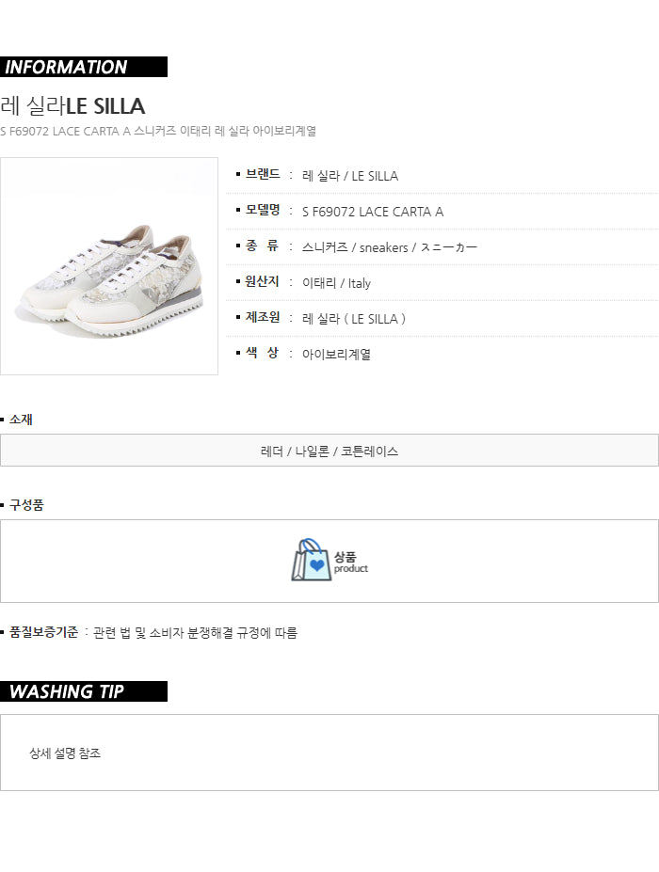
Task: Select model value S F69072 LACE CARTA A
Action: [373, 212]
